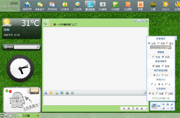The height and width of the screenshot is (118, 180).
Task: Click the fullscreen toggle icon in chat window
Action: coord(135,21)
